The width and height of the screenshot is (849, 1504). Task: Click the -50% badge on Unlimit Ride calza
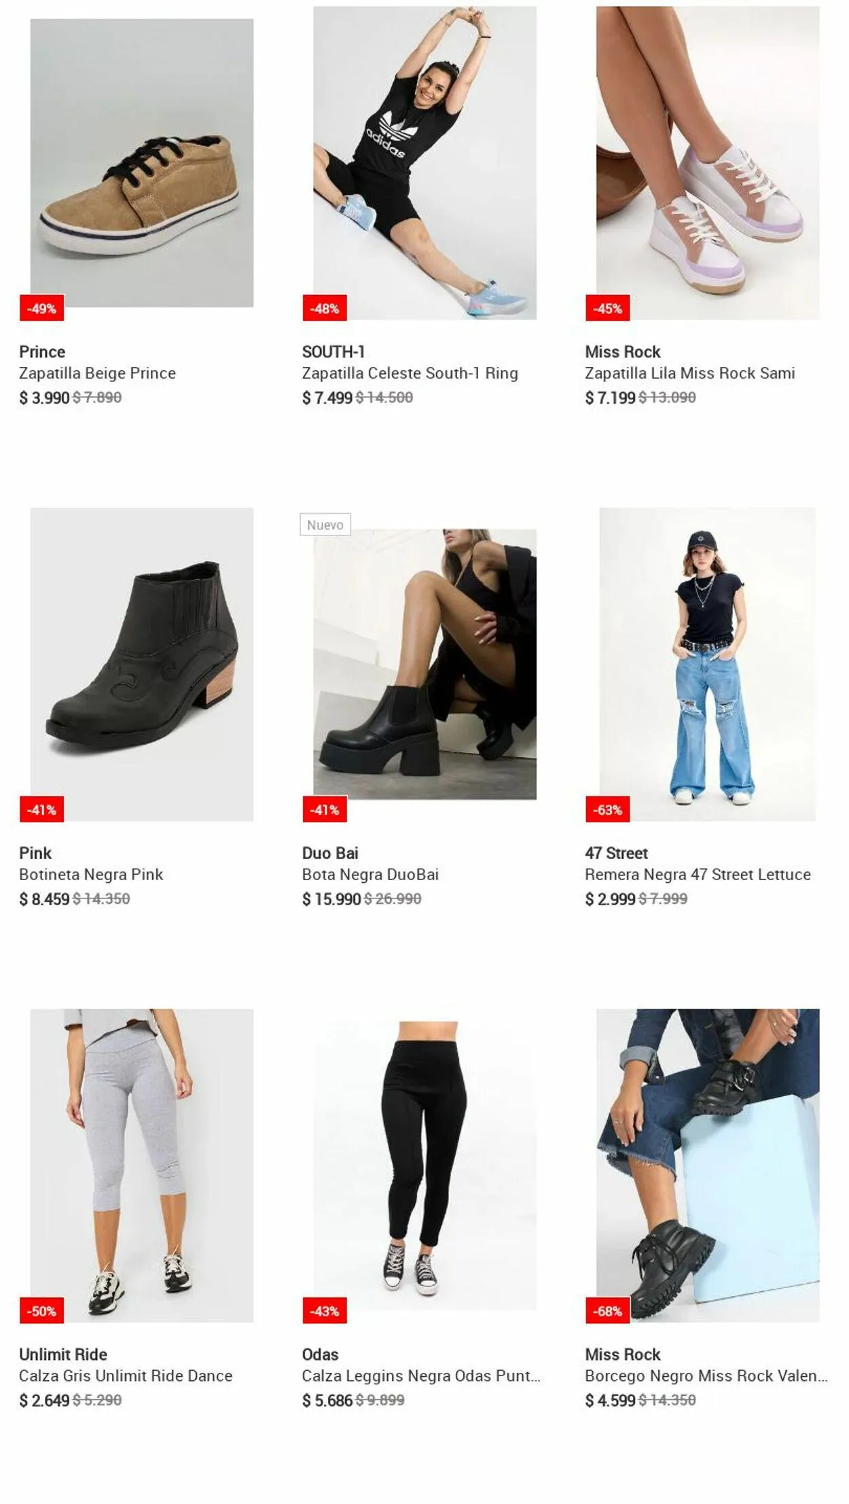click(x=41, y=1310)
